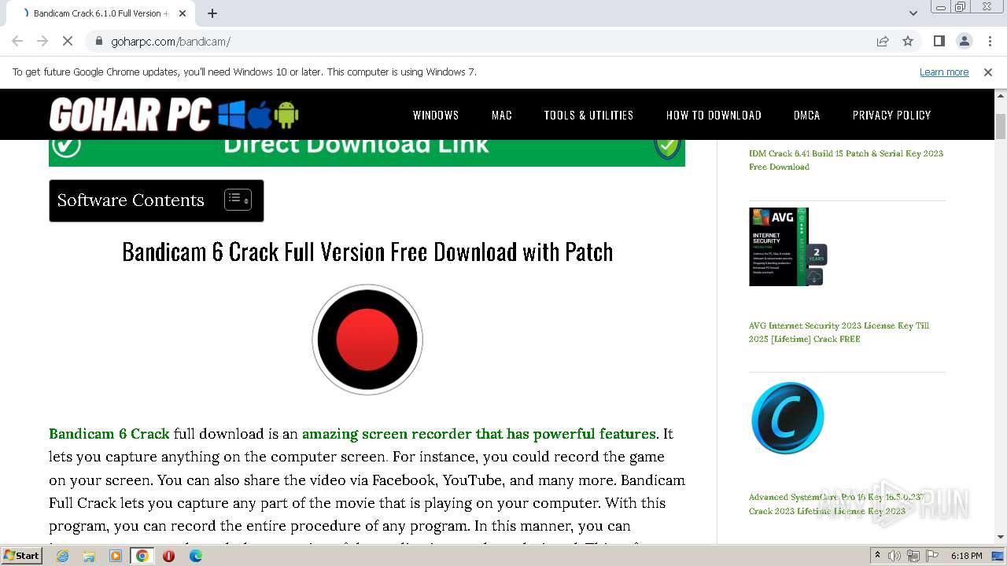The height and width of the screenshot is (566, 1007).
Task: Launch Internet Explorer from taskbar
Action: [x=62, y=556]
